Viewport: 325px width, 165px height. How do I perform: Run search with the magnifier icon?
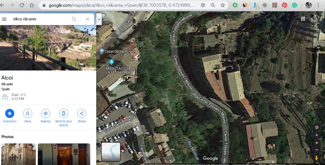coord(74,19)
